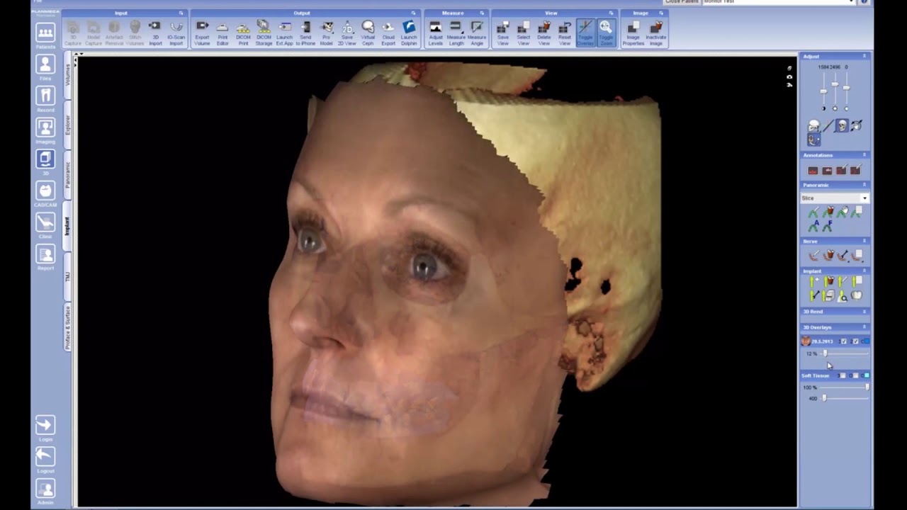
Task: Collapse the 3D Overlays panel
Action: click(x=864, y=327)
